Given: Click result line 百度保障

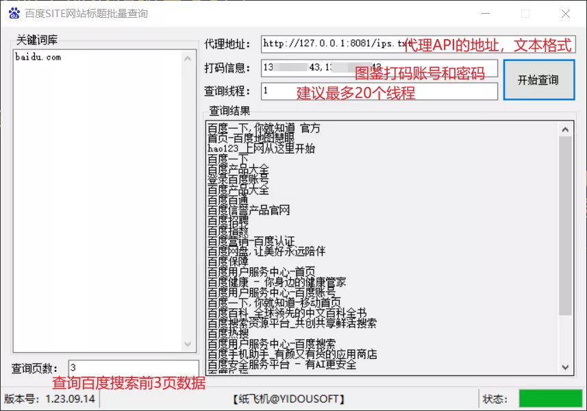Looking at the screenshot, I should pos(228,261).
